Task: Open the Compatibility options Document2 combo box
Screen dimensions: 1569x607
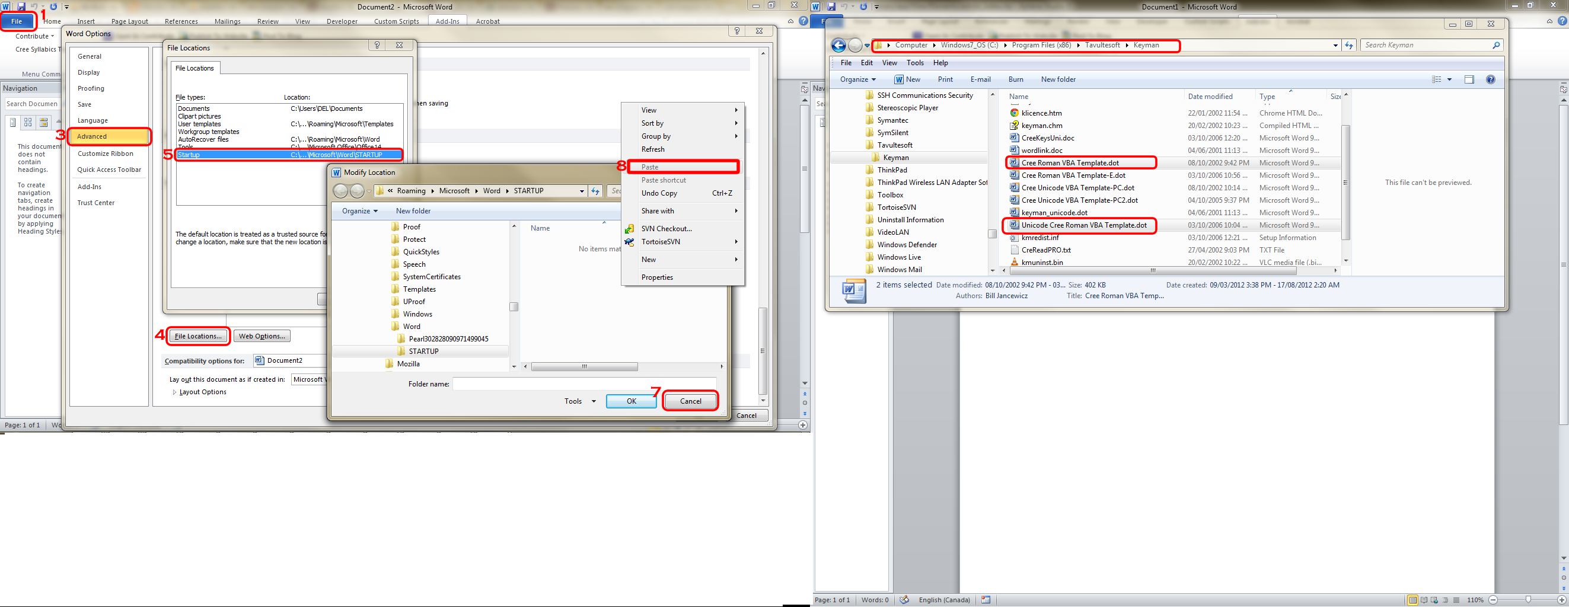Action: pyautogui.click(x=290, y=360)
